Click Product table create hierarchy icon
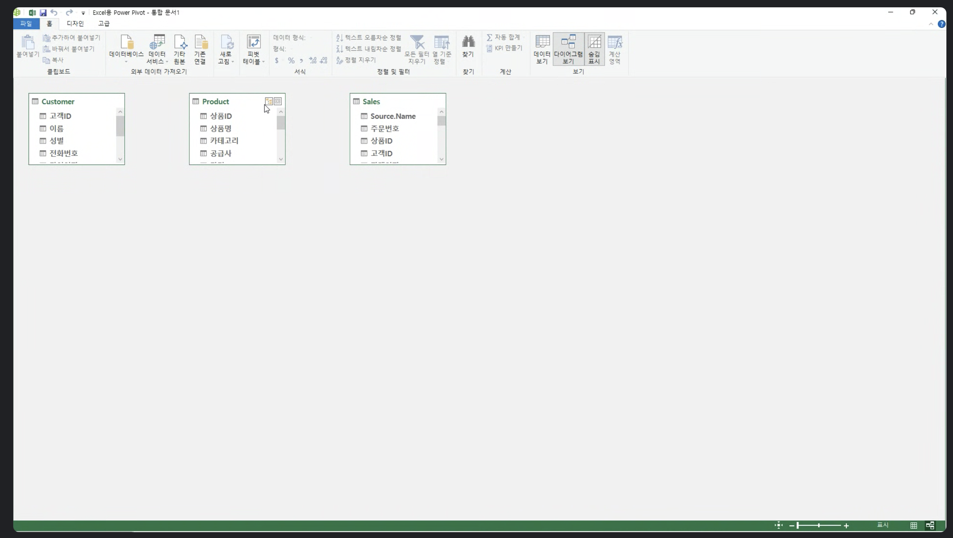This screenshot has width=953, height=538. (x=269, y=101)
